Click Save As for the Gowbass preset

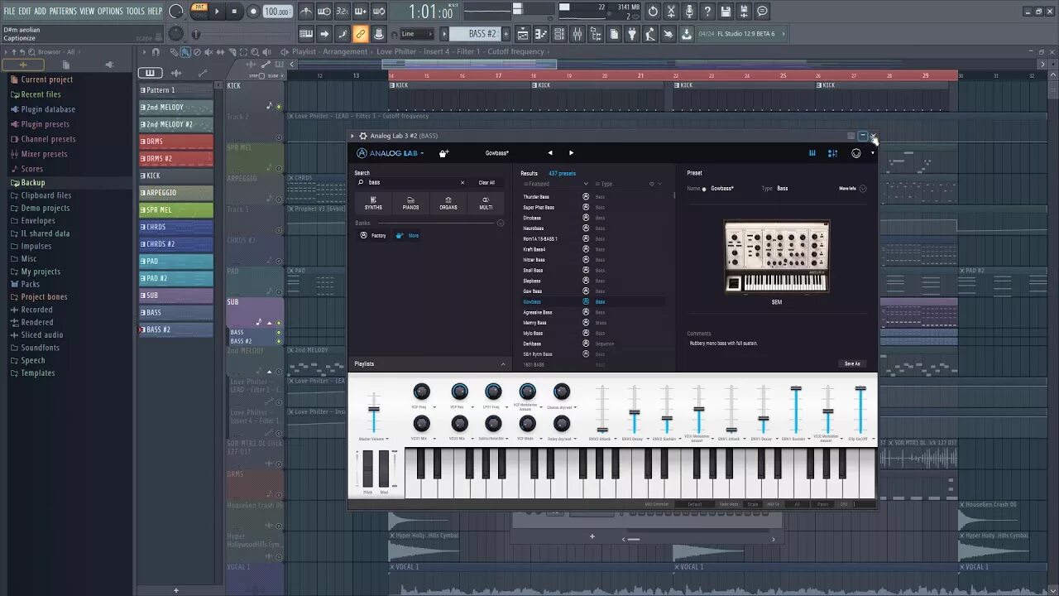point(852,363)
